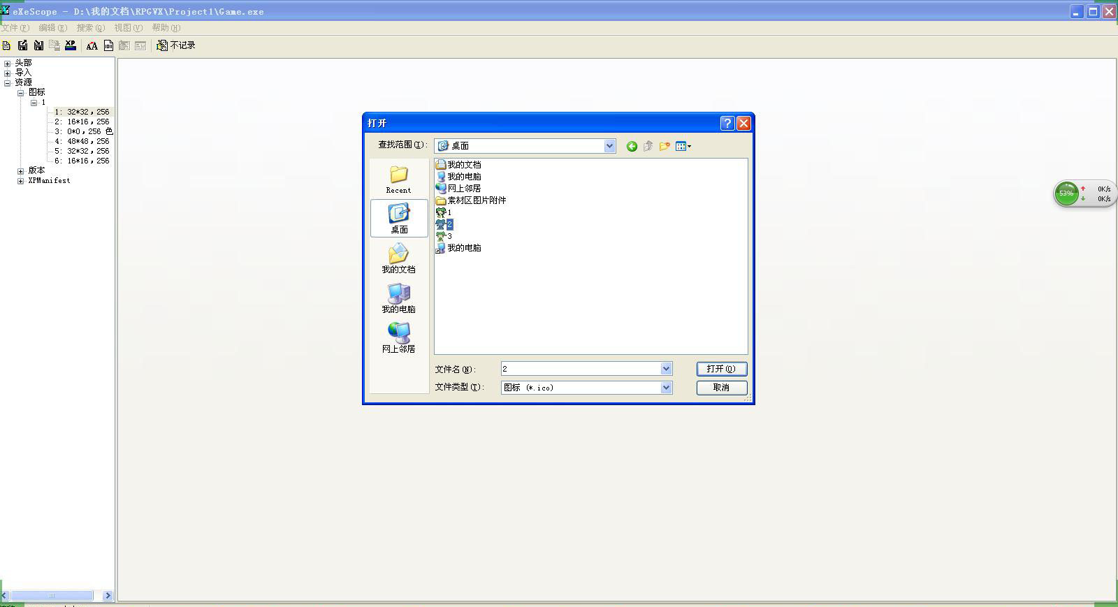Select 我的电脑 in the places bar
The width and height of the screenshot is (1118, 607).
click(399, 298)
